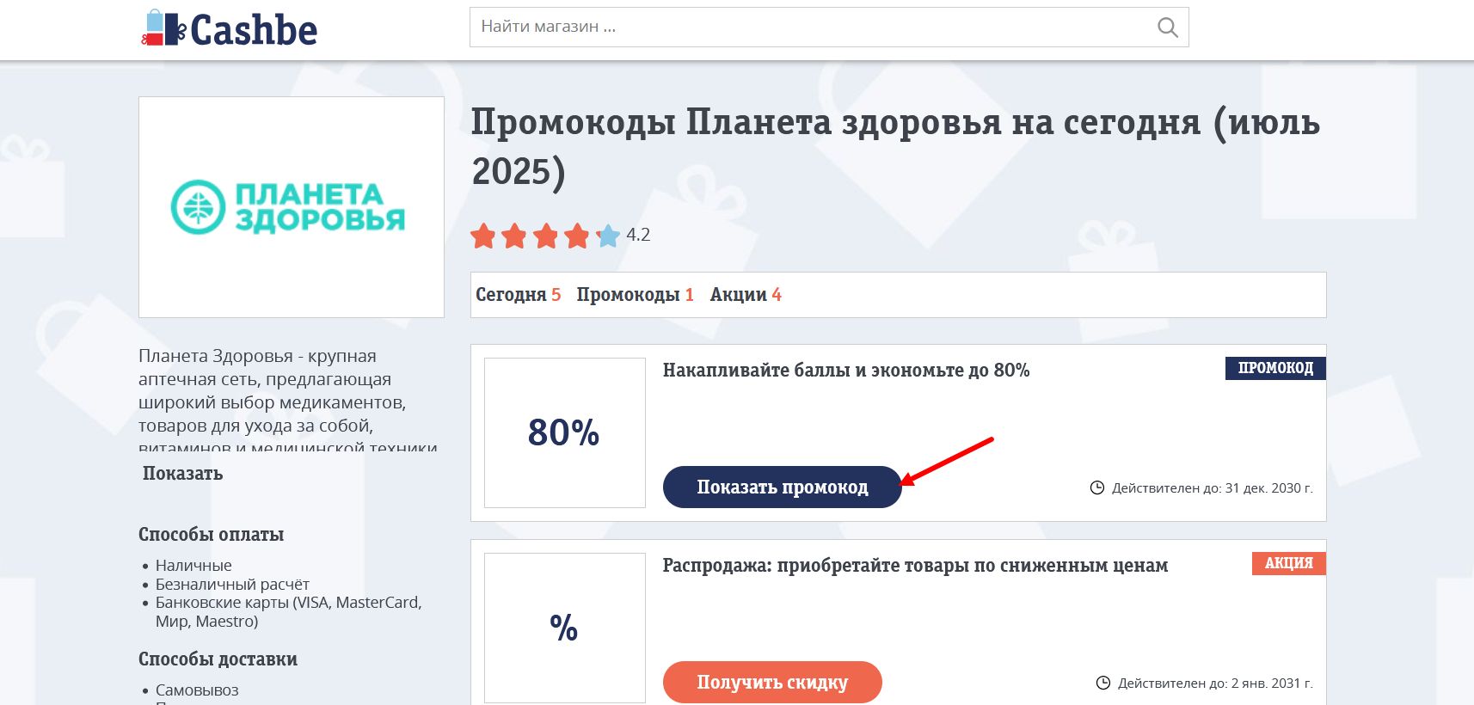Click the list item 'Безналичный расчёт'
1474x705 pixels.
click(232, 585)
